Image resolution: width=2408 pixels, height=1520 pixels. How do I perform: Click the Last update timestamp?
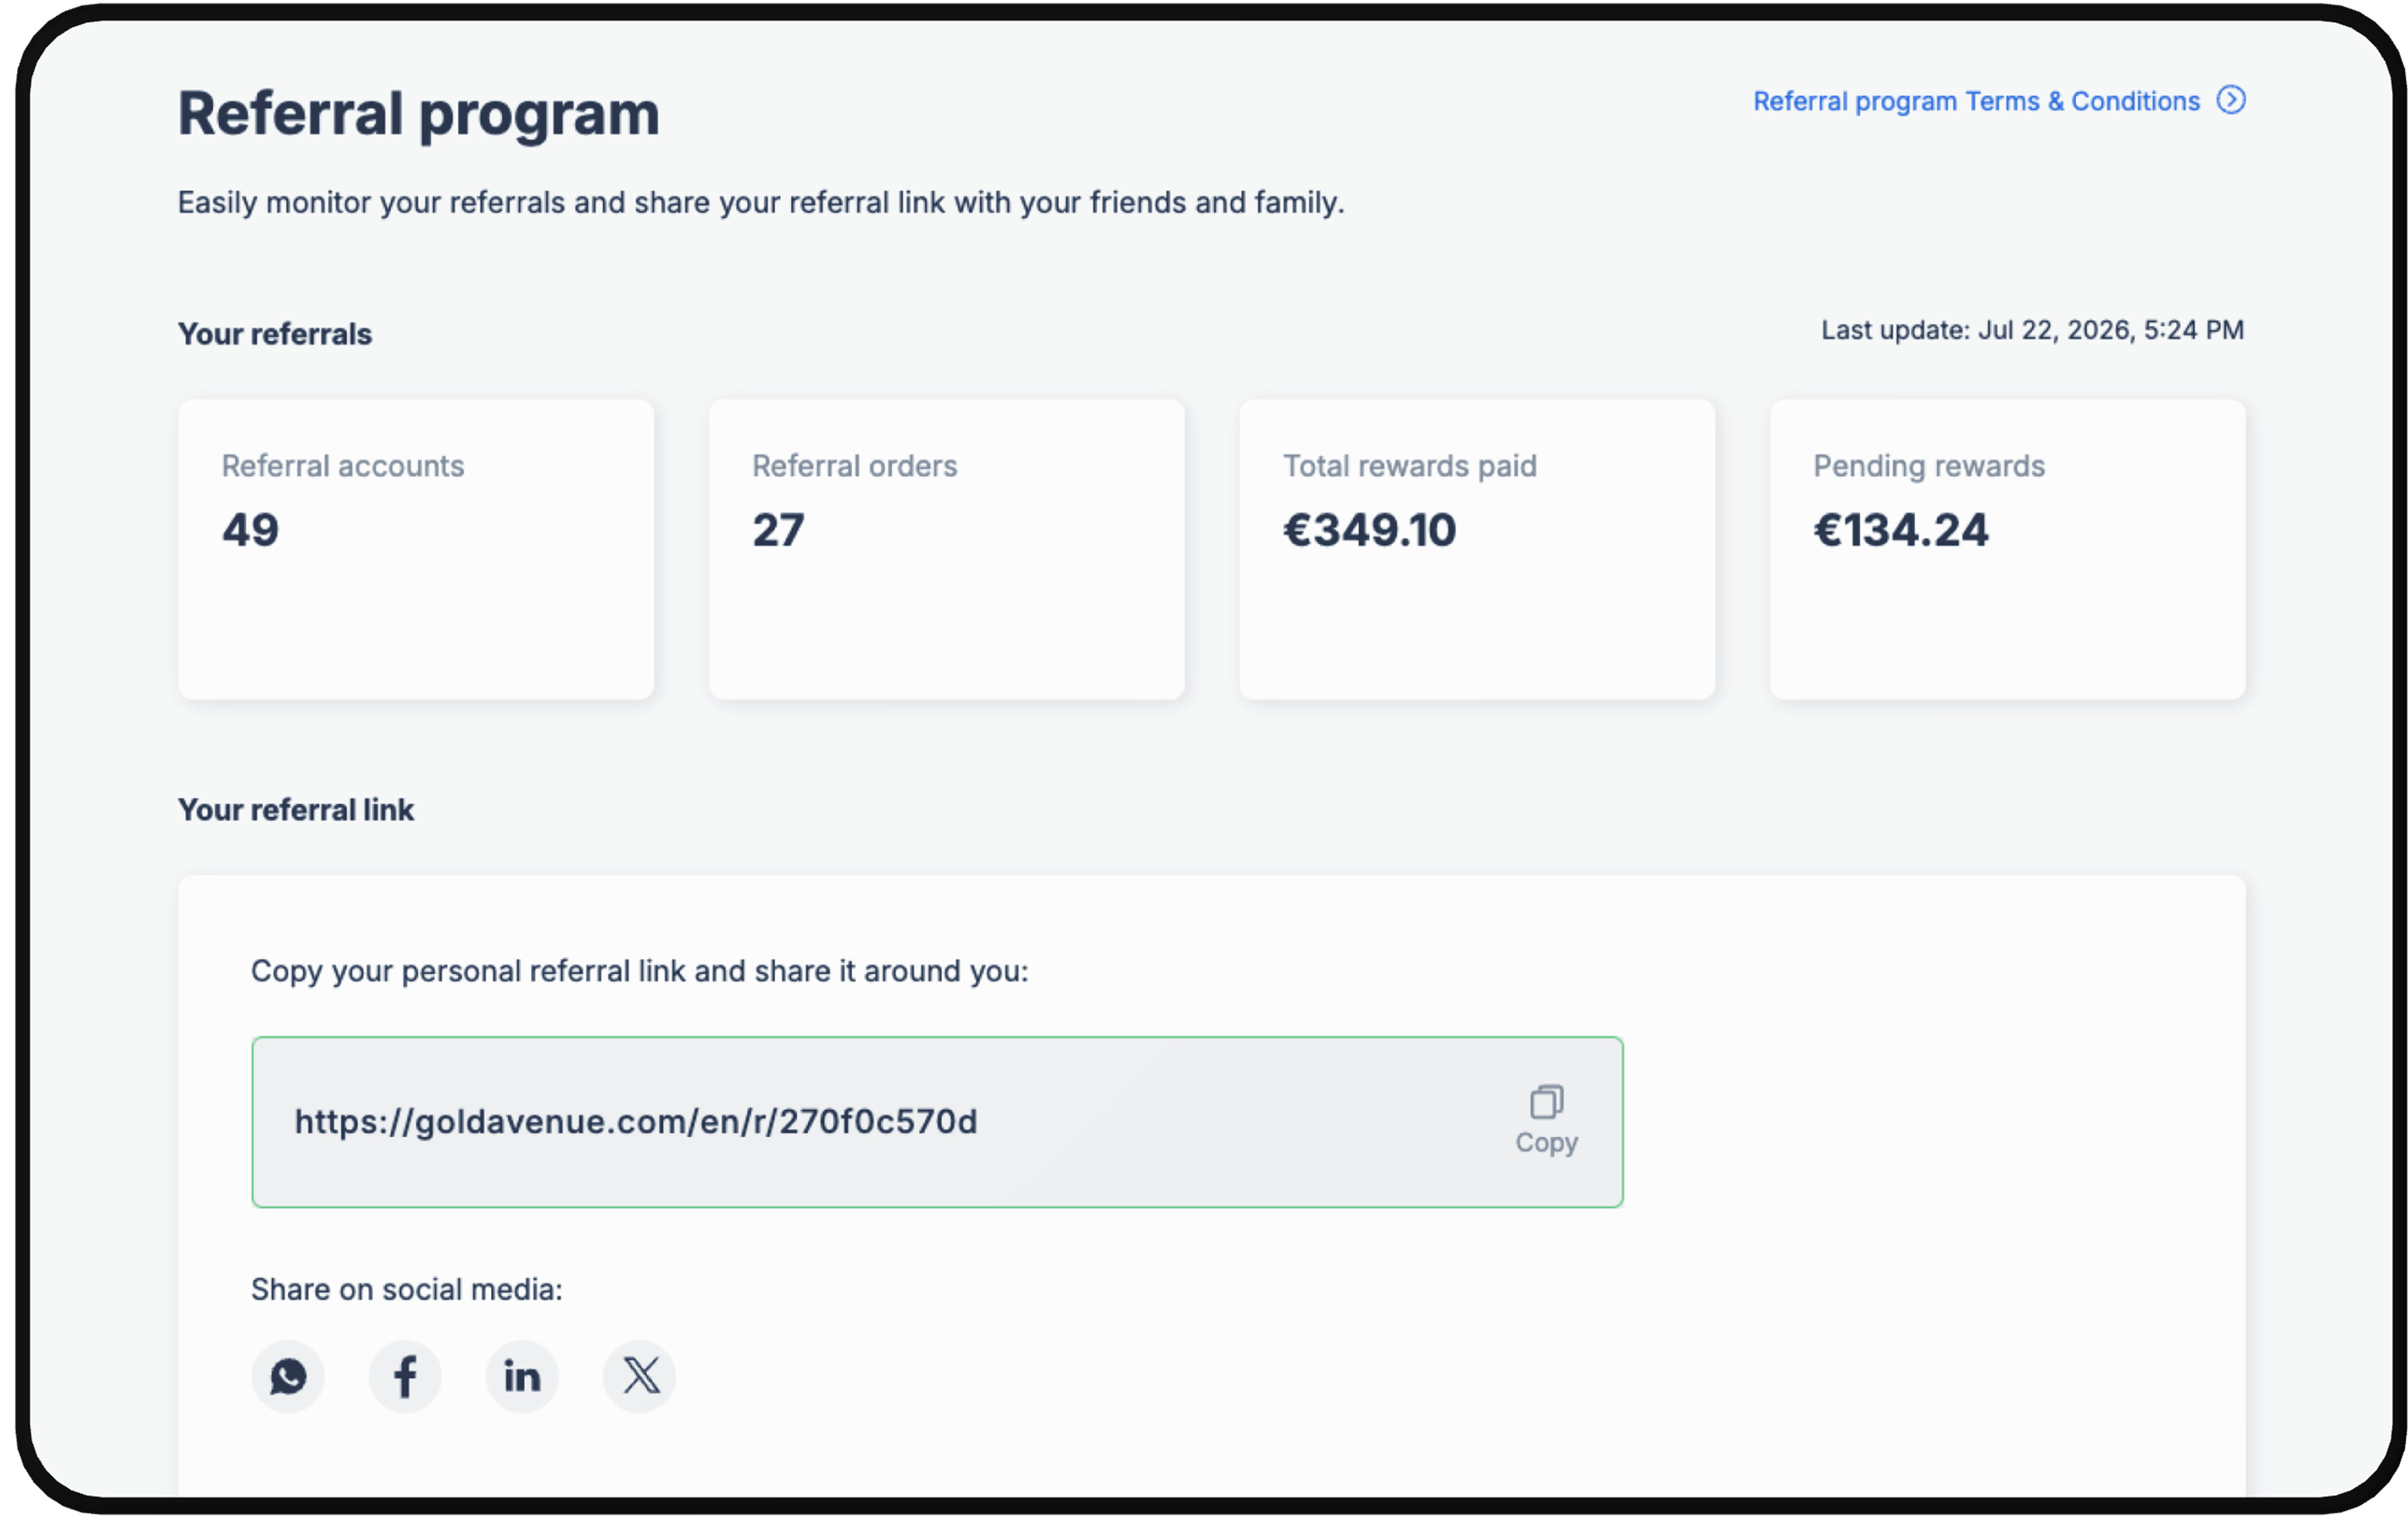2032,330
